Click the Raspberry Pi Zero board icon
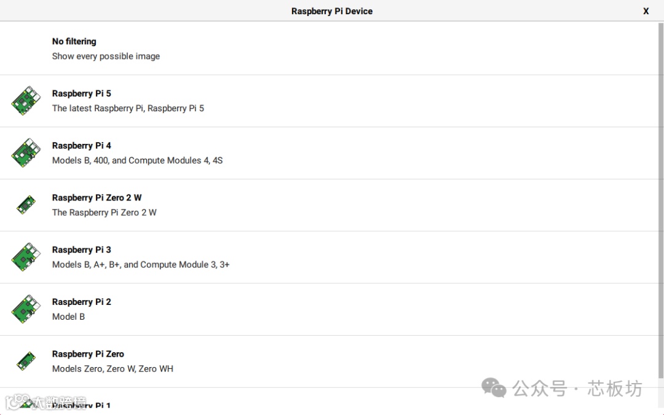This screenshot has height=415, width=664. pyautogui.click(x=26, y=362)
